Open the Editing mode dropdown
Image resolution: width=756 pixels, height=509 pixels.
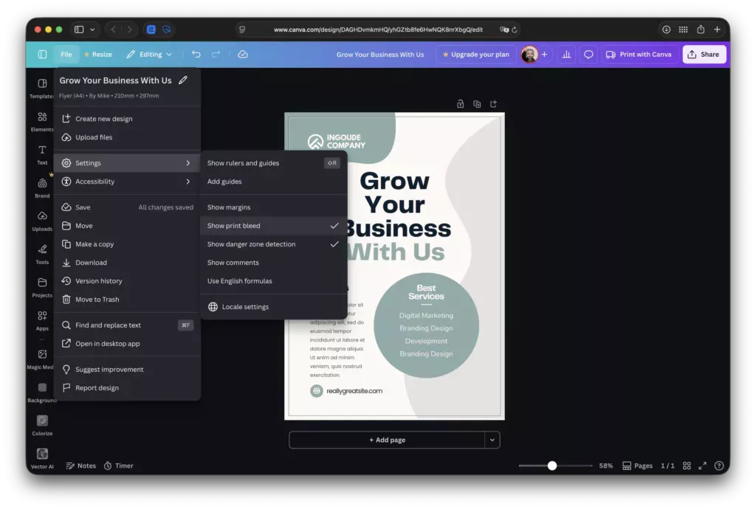(x=150, y=54)
